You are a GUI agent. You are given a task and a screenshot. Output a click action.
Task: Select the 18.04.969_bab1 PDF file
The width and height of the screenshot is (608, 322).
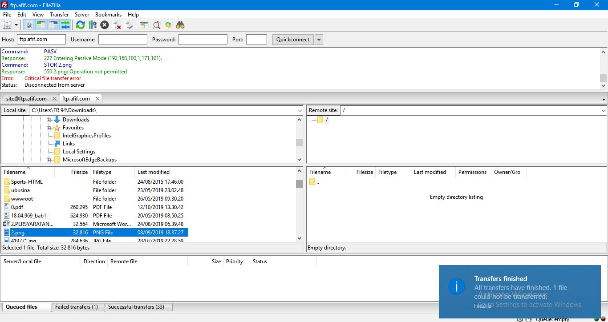click(x=95, y=216)
